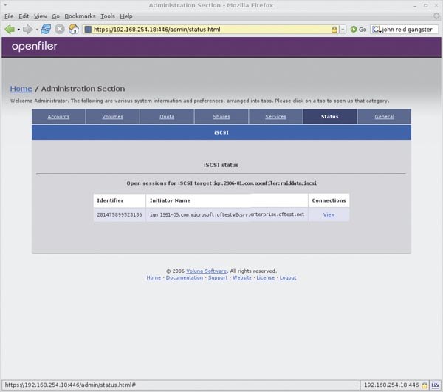Click the footer Home link
This screenshot has height=392, width=443.
pos(154,277)
